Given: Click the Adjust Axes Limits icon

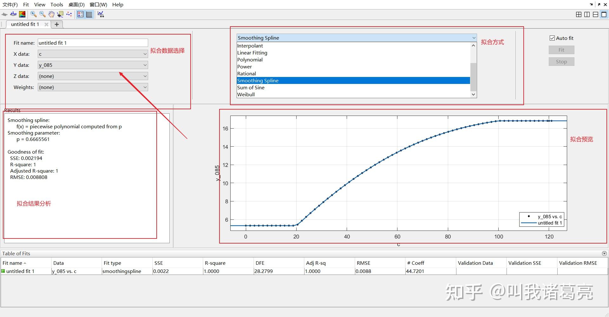Looking at the screenshot, I should [101, 14].
